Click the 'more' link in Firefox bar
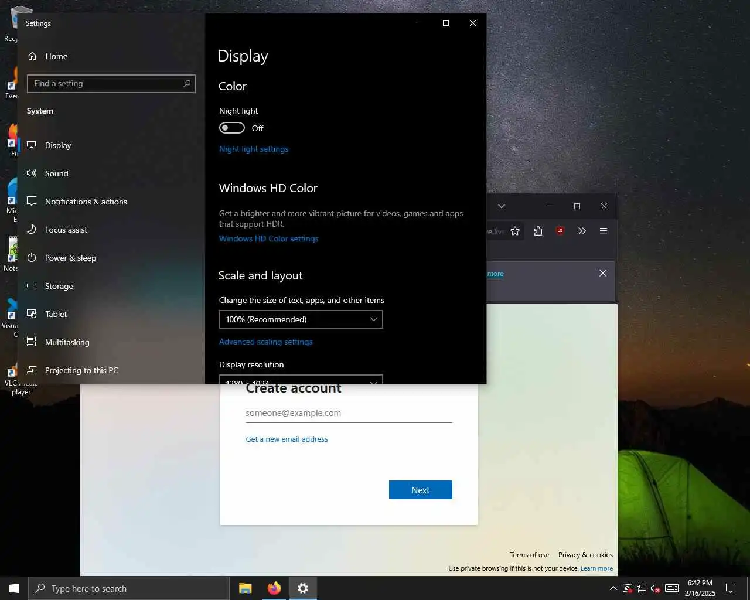Viewport: 750px width, 600px height. coord(495,274)
